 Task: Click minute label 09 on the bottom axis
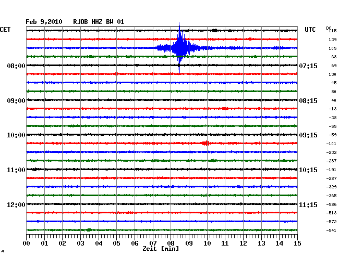189,243
